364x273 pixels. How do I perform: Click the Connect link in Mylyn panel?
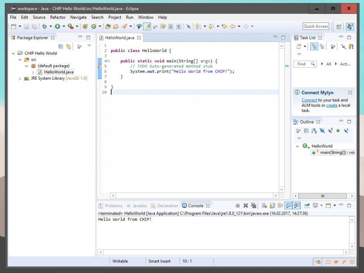[x=309, y=100]
